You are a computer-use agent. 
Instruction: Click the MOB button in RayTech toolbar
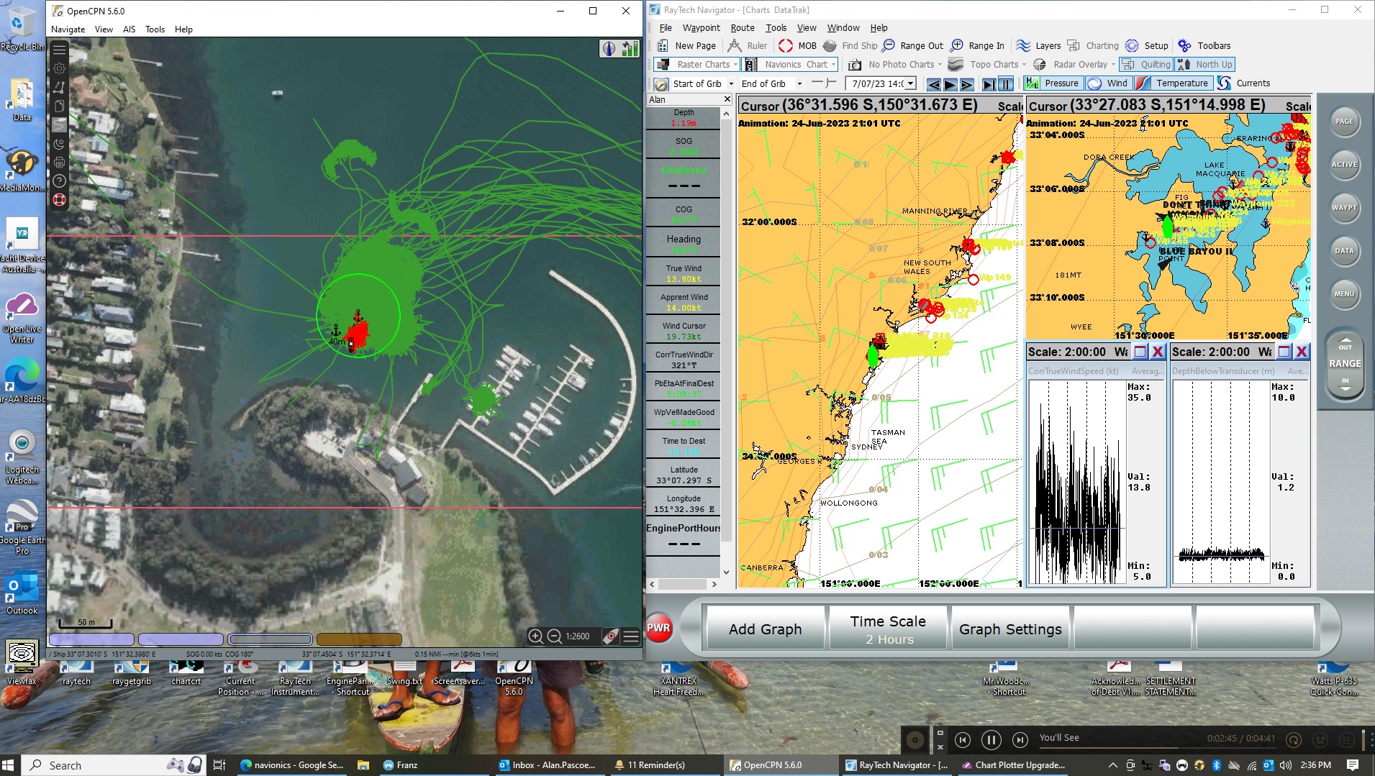coord(797,45)
